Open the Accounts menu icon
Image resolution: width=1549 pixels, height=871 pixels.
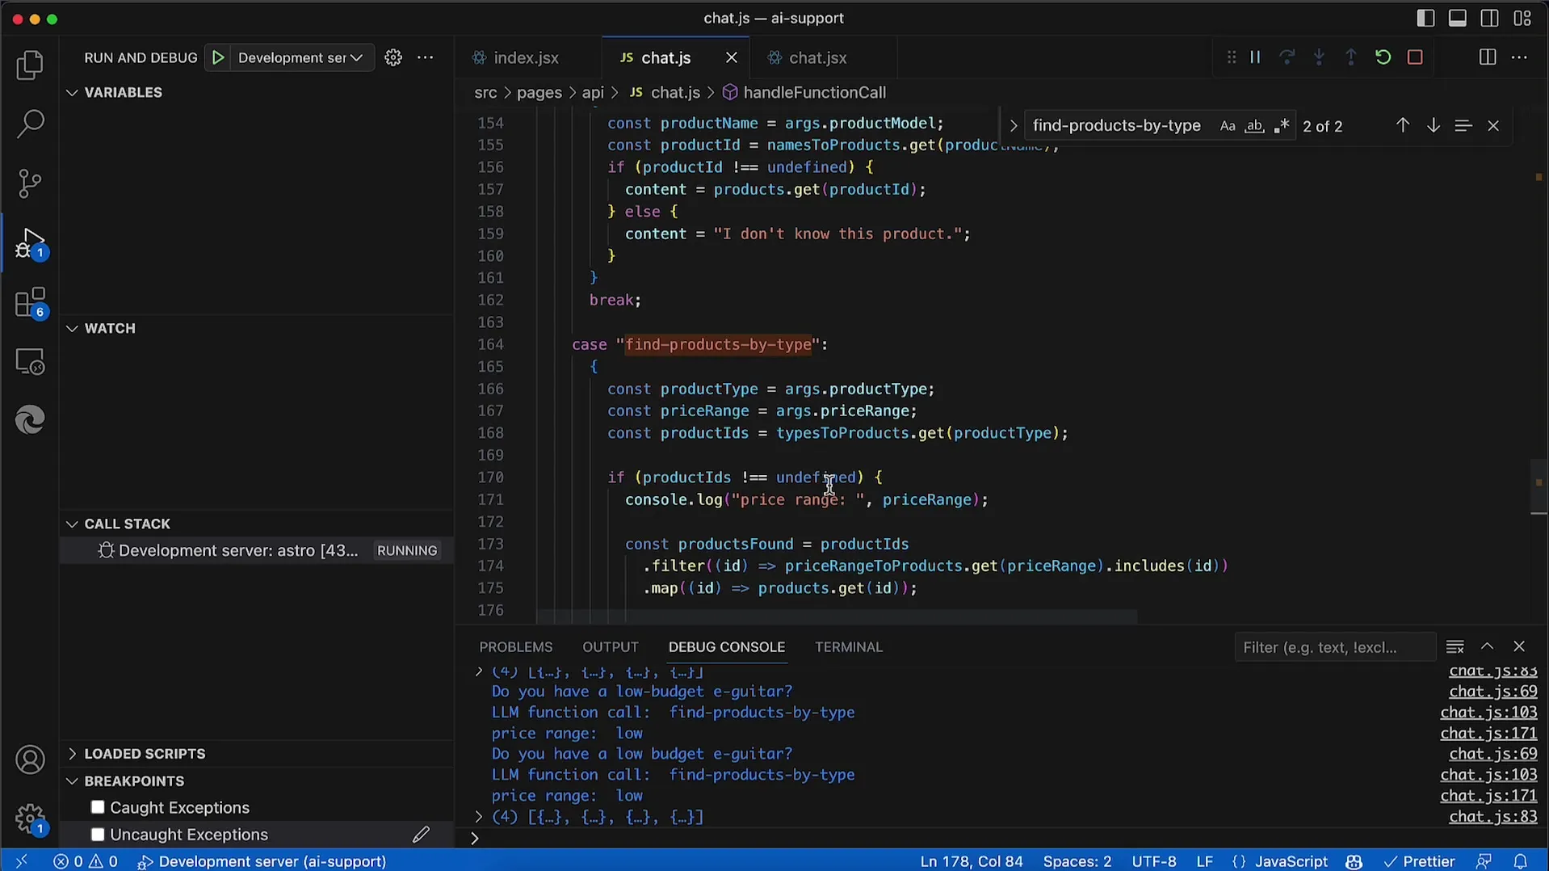(x=30, y=760)
